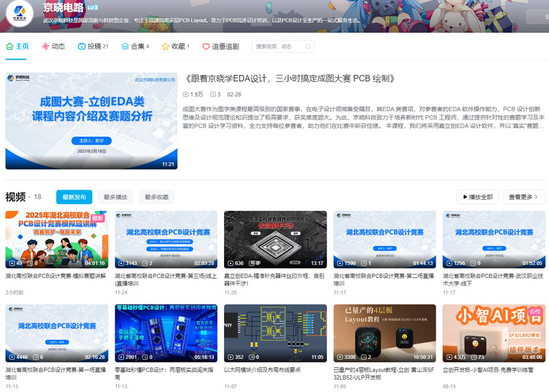Select the 最新发布 sort option
Screen dimensions: 549x392
[74, 197]
